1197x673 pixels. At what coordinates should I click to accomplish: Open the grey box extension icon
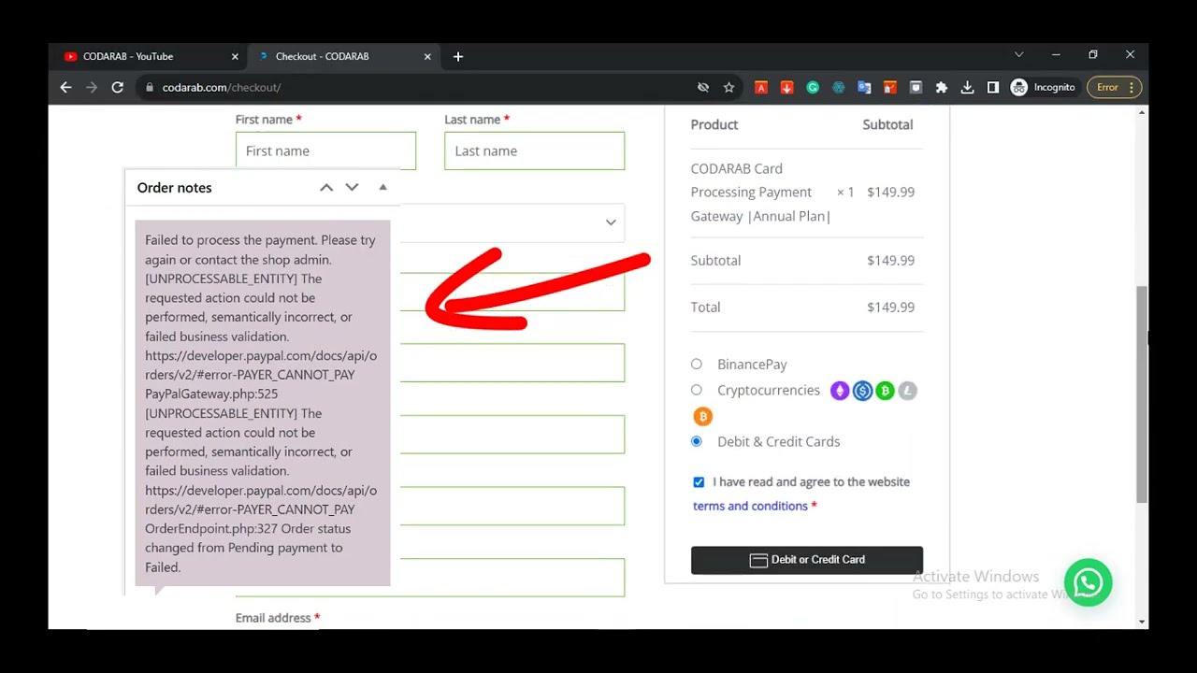(916, 87)
